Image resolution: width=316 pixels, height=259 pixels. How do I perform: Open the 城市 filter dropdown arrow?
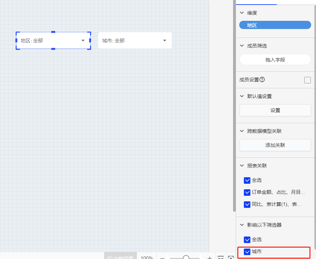(165, 40)
